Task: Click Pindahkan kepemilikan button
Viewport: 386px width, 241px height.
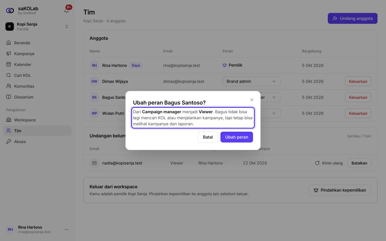Action: [x=340, y=190]
